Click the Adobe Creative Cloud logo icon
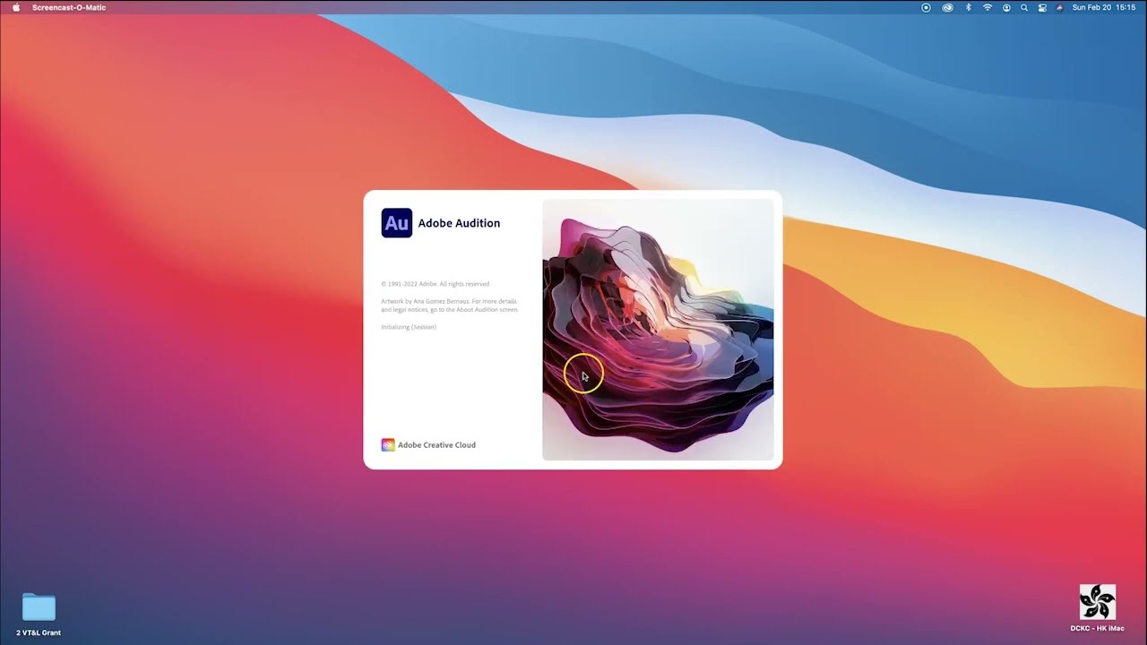 tap(388, 445)
